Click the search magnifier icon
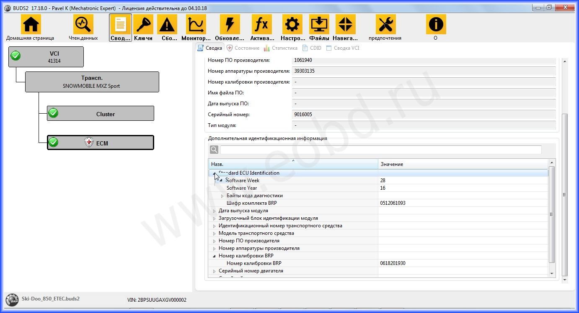The width and height of the screenshot is (579, 313). tap(214, 150)
